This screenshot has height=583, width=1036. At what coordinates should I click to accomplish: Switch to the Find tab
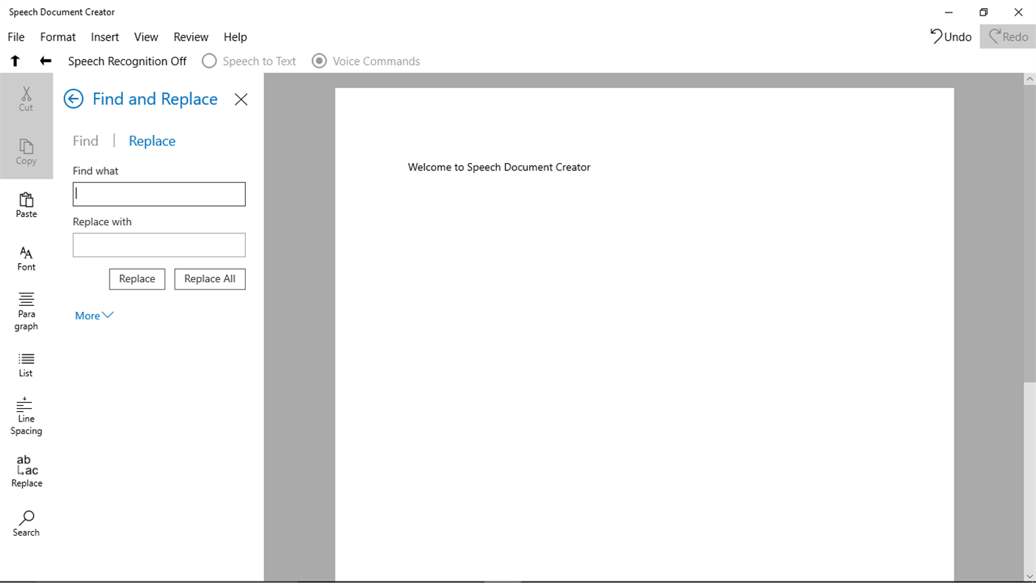tap(85, 141)
